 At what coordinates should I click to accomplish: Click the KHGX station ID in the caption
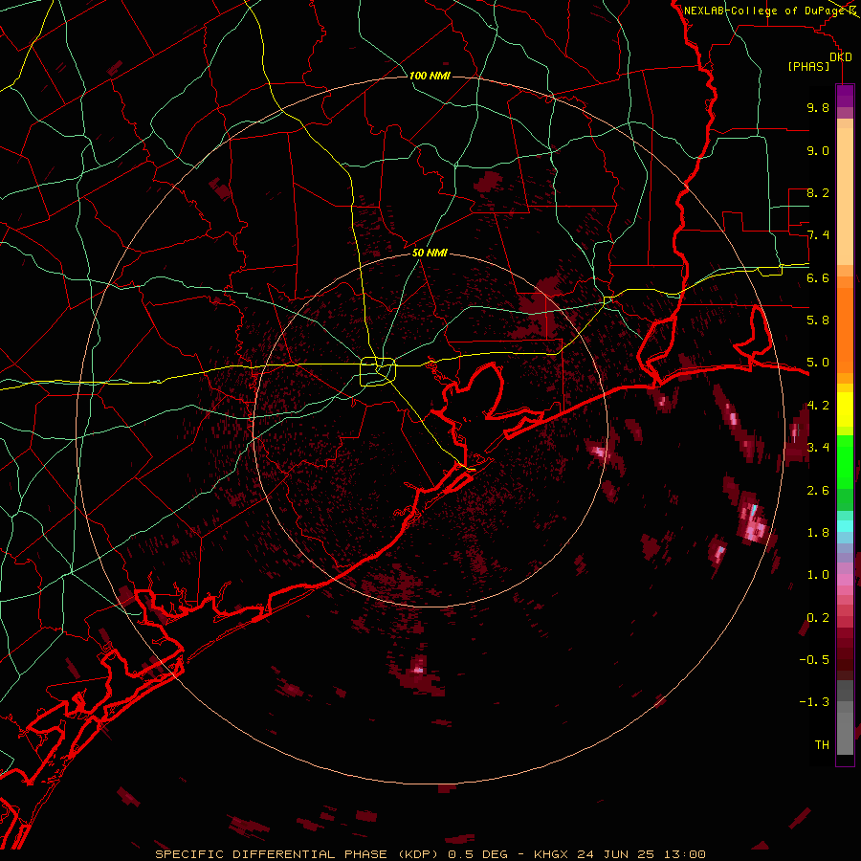(551, 854)
